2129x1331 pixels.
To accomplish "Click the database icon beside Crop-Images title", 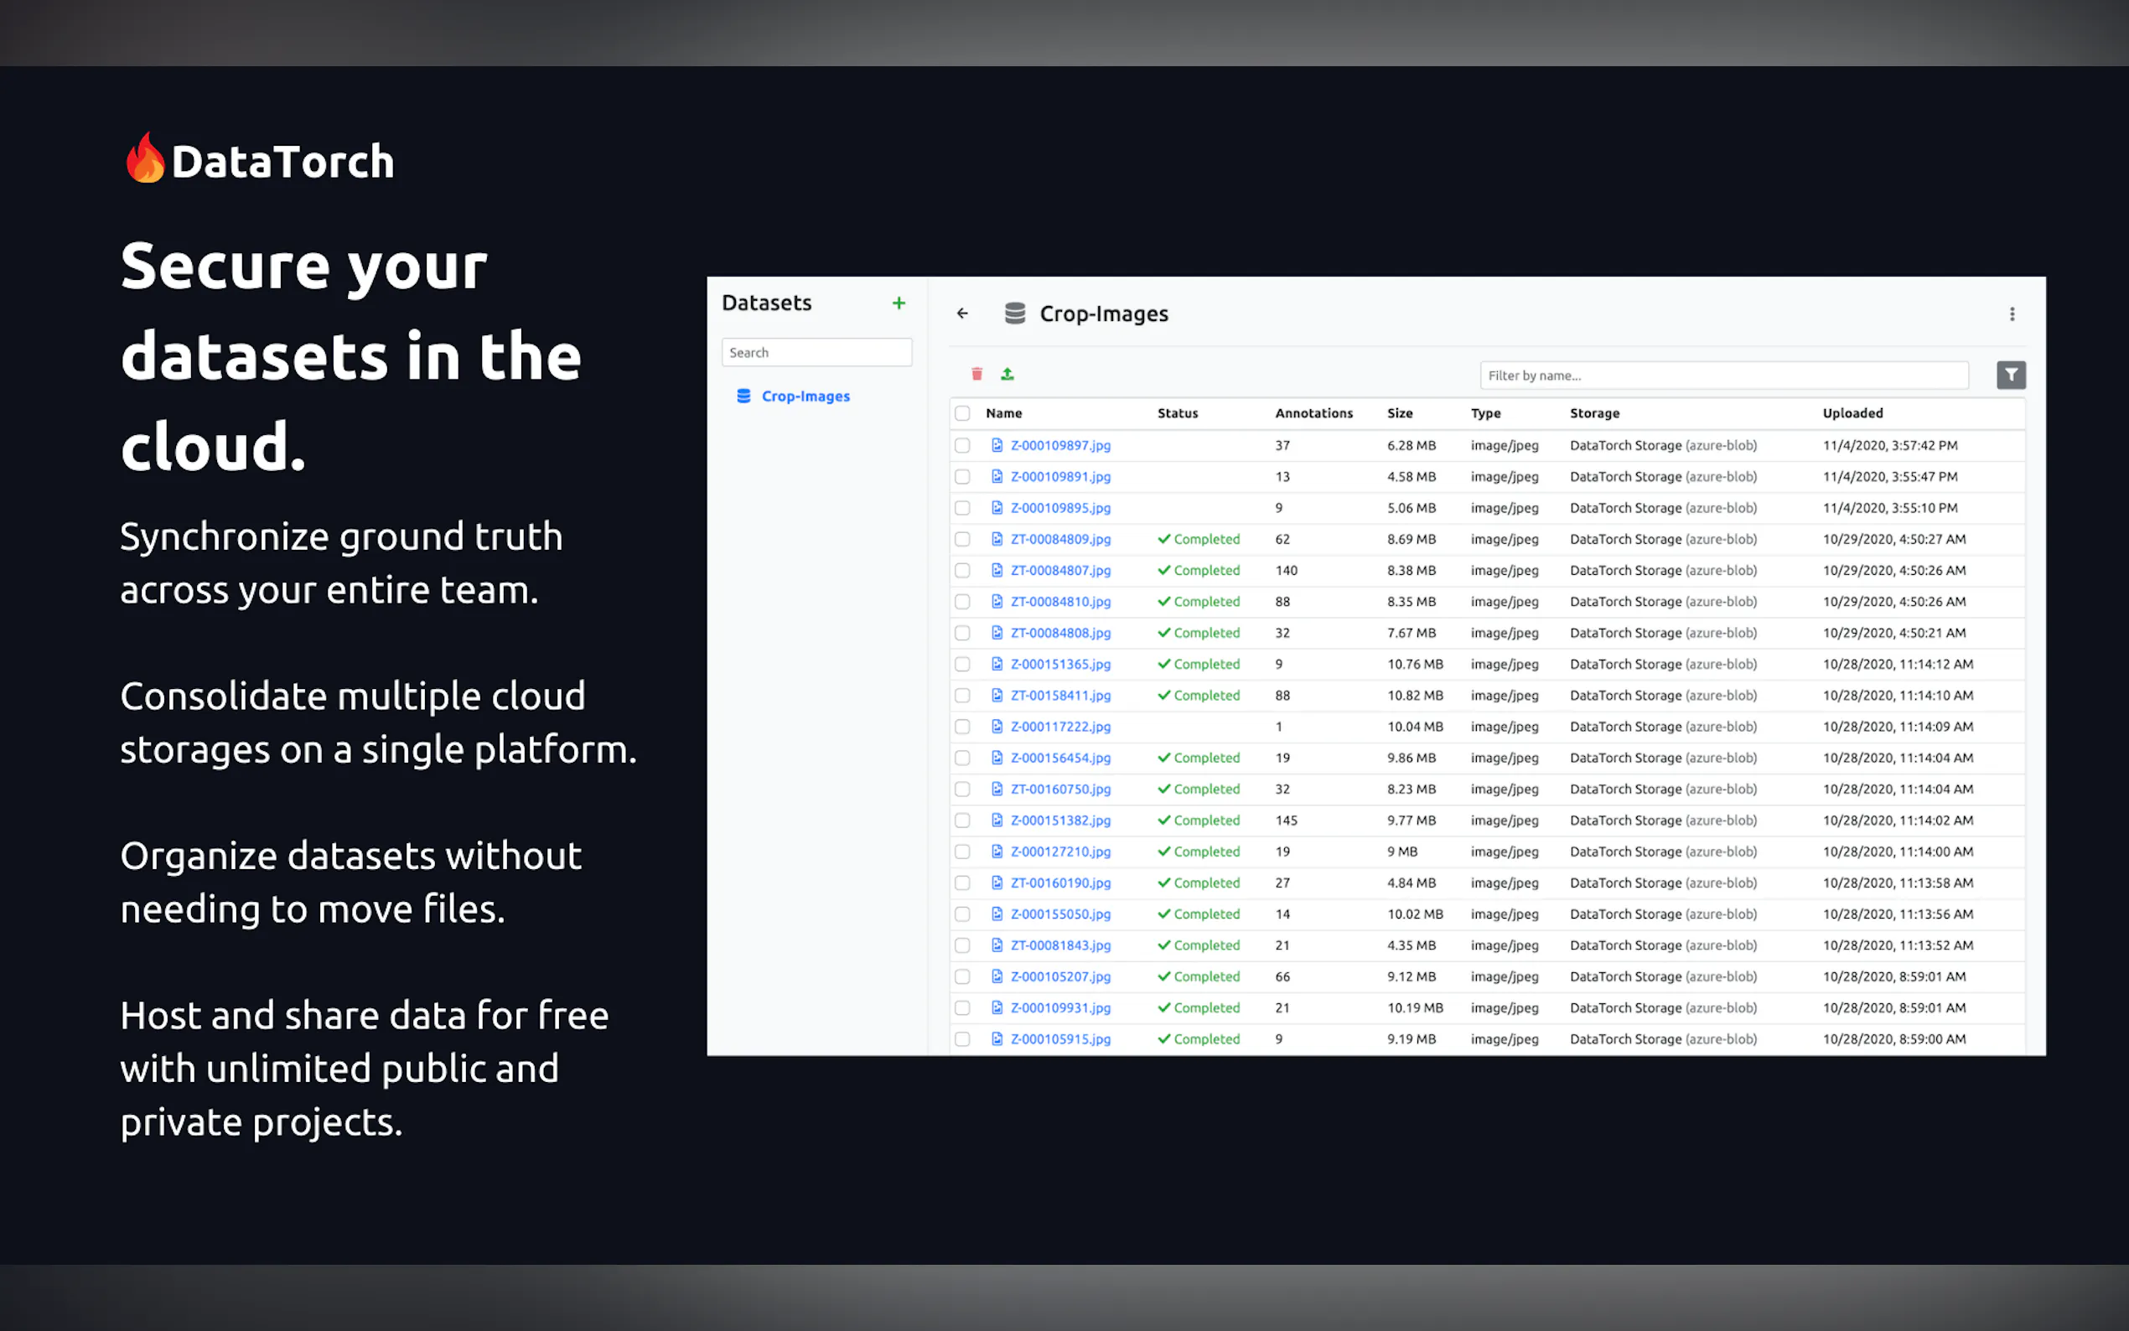I will tap(1015, 313).
